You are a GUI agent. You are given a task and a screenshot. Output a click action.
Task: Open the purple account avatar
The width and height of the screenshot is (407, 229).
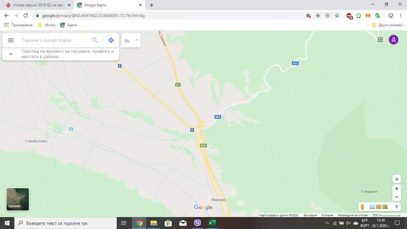coord(393,40)
